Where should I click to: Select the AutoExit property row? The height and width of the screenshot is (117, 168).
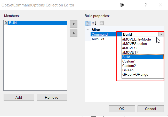point(98,39)
